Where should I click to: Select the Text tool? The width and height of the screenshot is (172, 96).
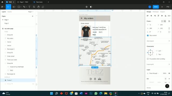pos(29,7)
